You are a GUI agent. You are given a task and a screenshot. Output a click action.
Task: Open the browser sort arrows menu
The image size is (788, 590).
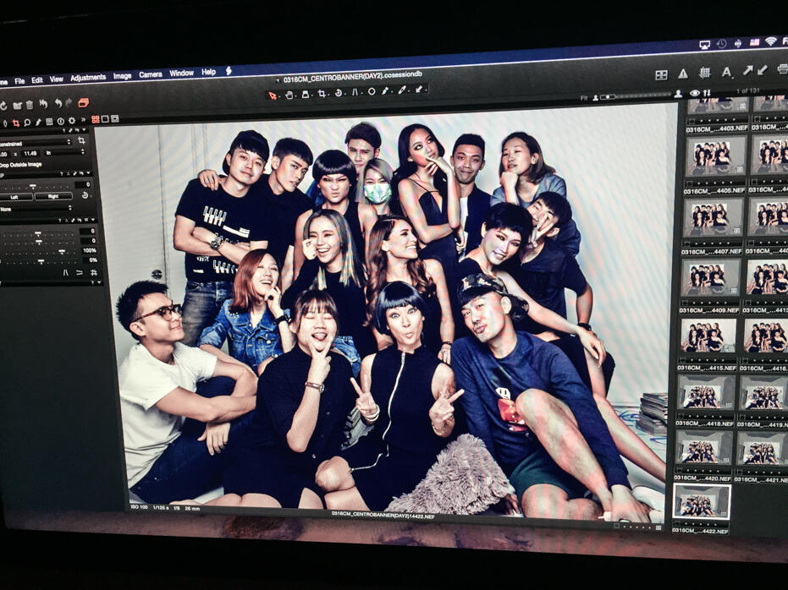707,93
